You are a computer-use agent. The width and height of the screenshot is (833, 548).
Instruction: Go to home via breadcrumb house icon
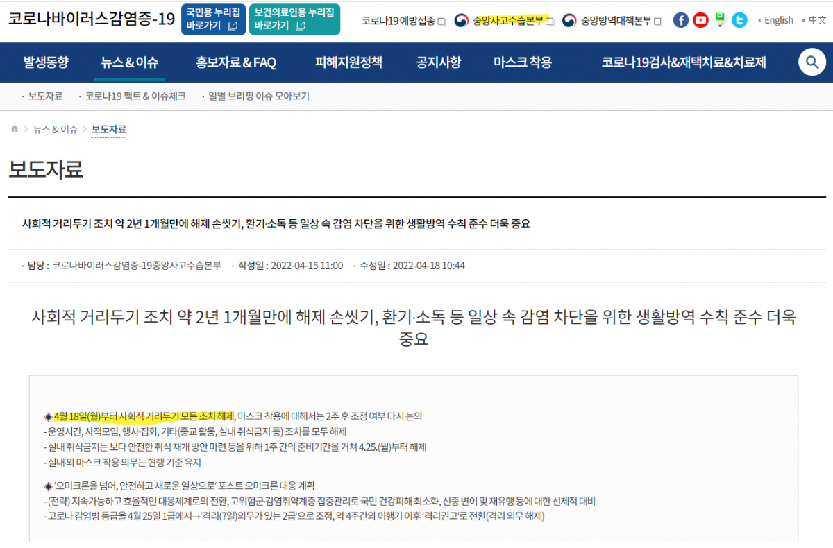pyautogui.click(x=15, y=129)
